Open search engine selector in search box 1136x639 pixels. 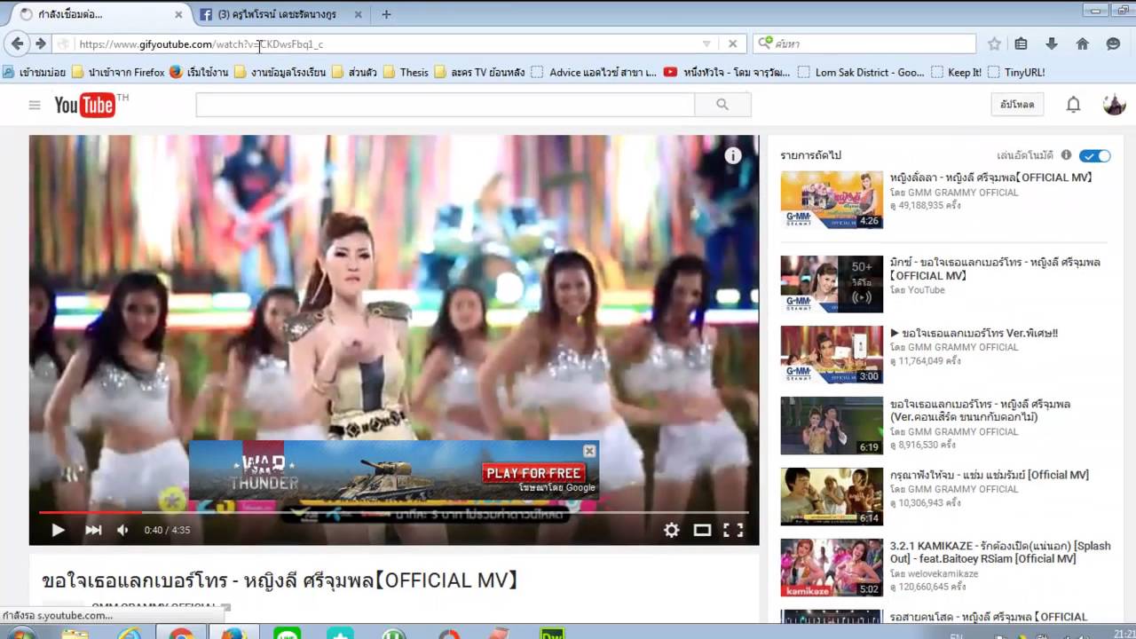(x=766, y=43)
